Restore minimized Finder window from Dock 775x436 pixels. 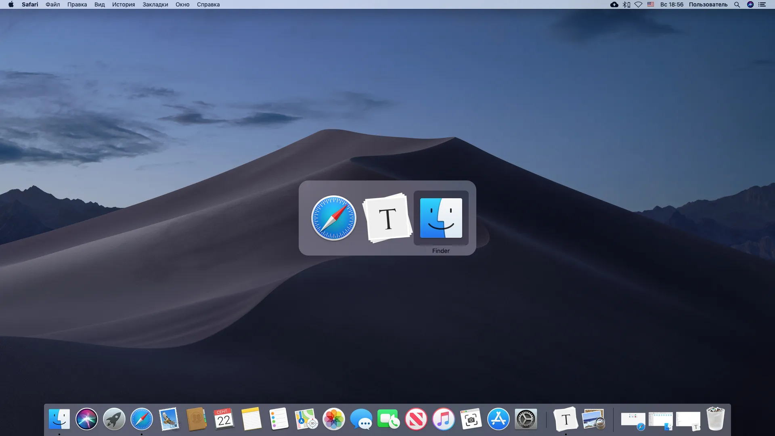pyautogui.click(x=661, y=420)
